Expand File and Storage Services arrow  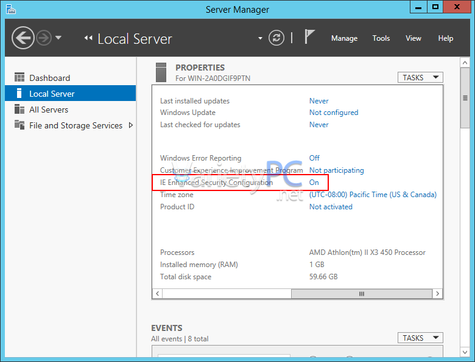(131, 125)
